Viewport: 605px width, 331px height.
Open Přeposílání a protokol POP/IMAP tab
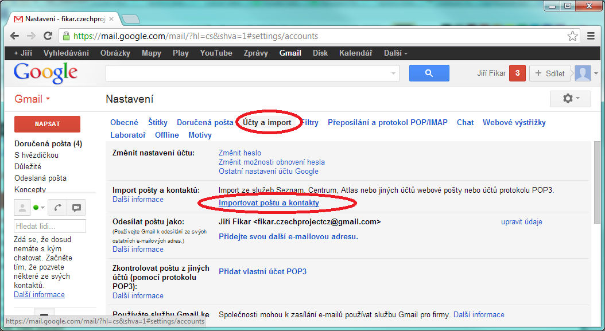tap(388, 123)
